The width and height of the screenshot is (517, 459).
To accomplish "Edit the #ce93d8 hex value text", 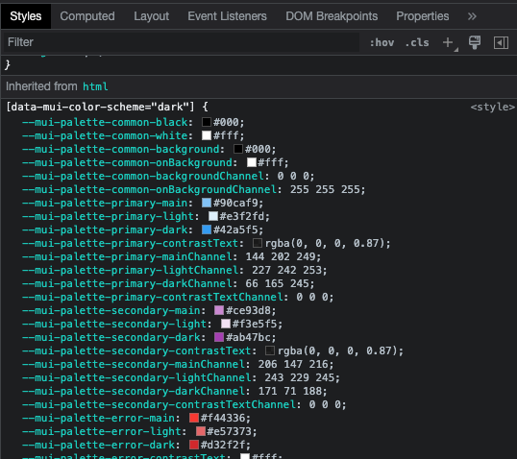I will tap(248, 310).
